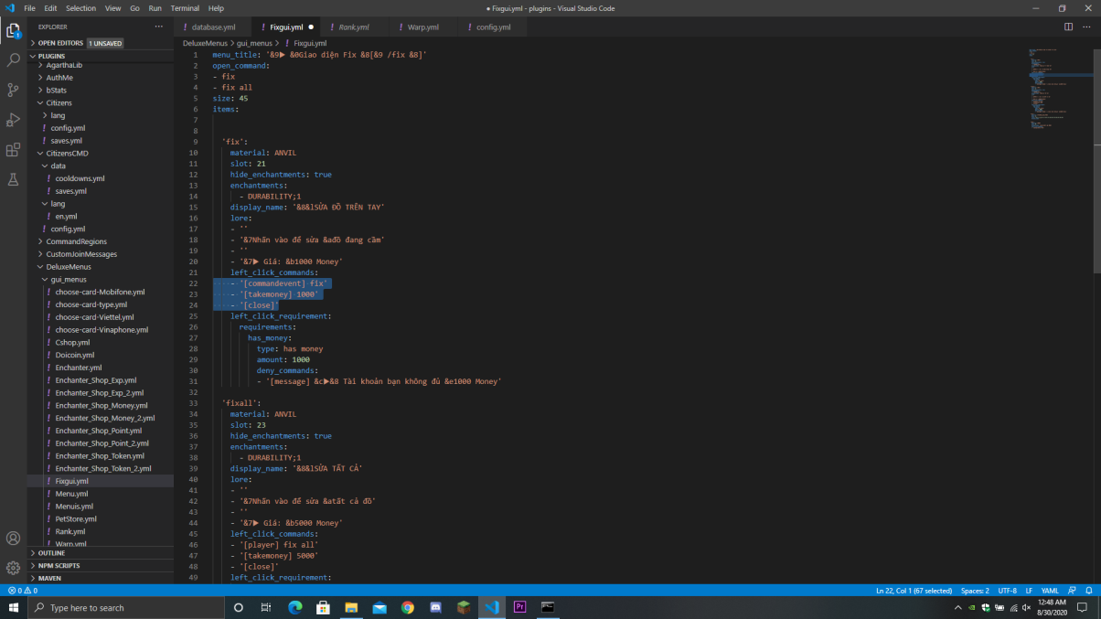Open Run and Debug view icon
Image resolution: width=1101 pixels, height=619 pixels.
pyautogui.click(x=13, y=120)
